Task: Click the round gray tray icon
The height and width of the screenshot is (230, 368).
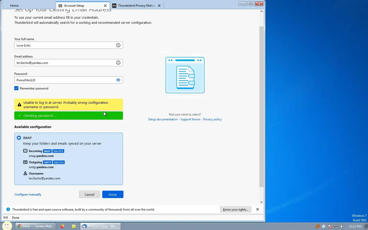Action: (324, 226)
